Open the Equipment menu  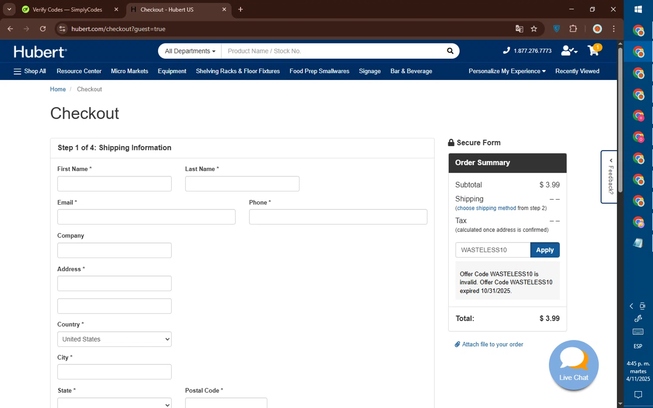[172, 71]
